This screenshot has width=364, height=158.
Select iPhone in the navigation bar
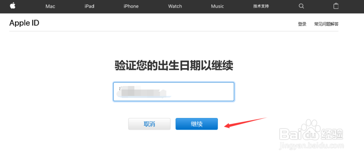click(131, 6)
